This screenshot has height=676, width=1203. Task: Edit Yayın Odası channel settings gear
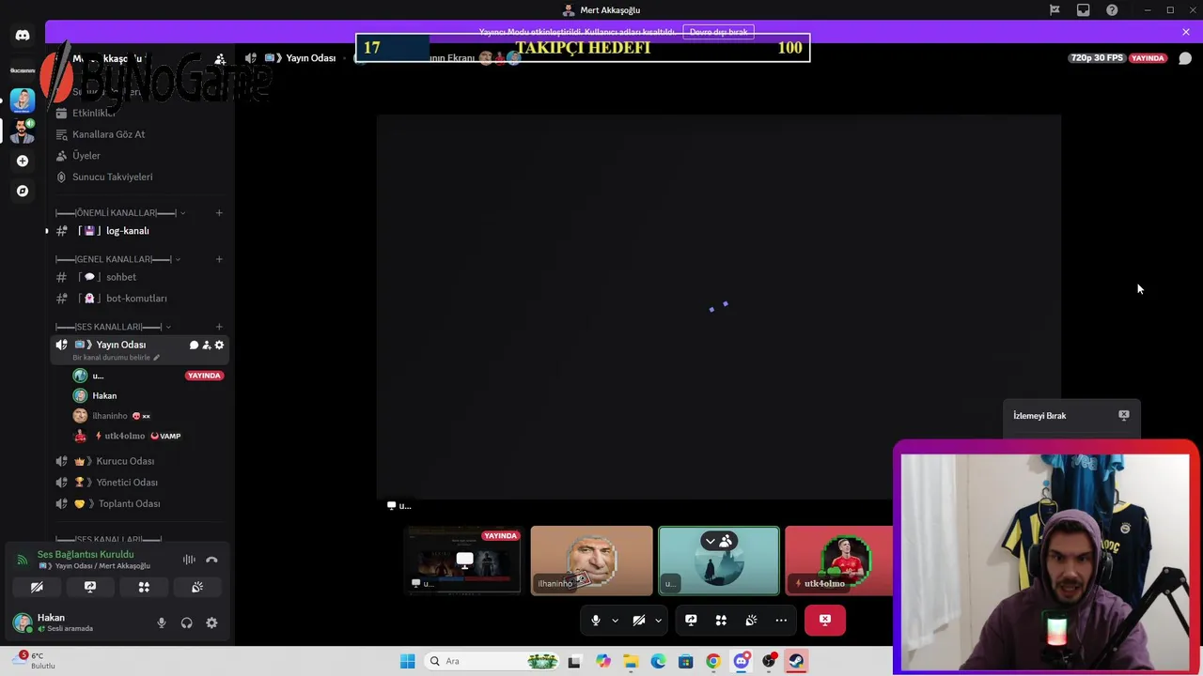pyautogui.click(x=219, y=346)
